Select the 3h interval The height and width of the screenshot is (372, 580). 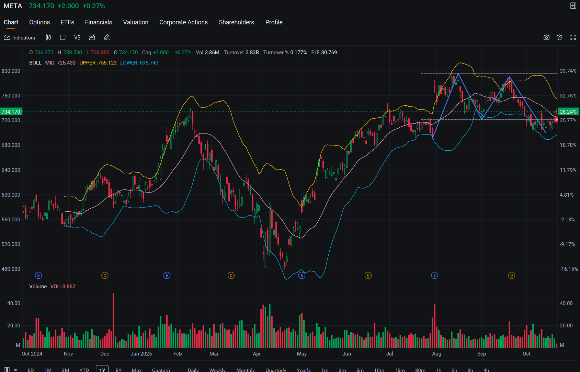(470, 370)
